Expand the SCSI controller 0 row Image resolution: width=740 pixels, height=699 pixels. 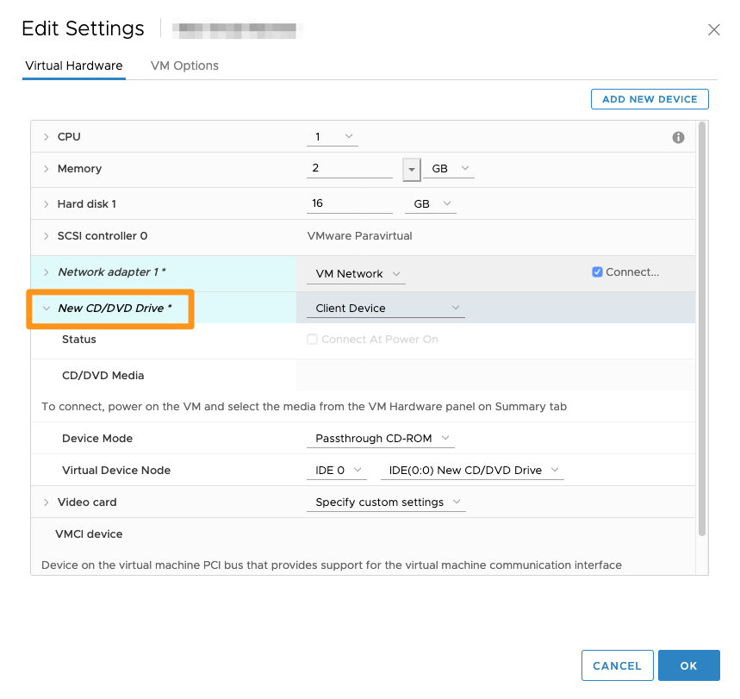(x=47, y=236)
